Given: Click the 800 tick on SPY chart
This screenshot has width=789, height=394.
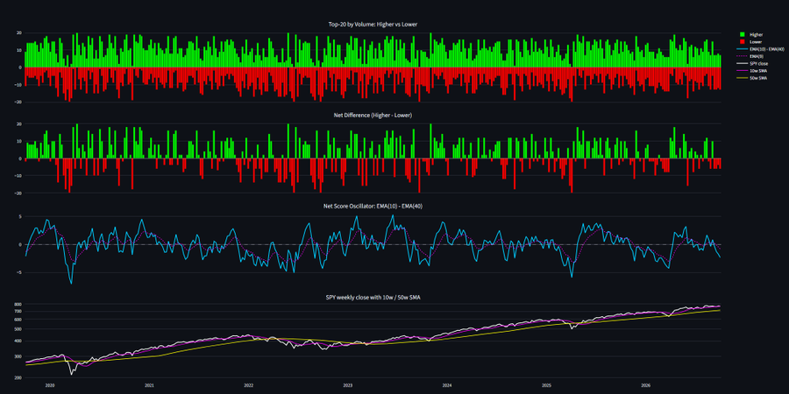Looking at the screenshot, I should [x=18, y=304].
